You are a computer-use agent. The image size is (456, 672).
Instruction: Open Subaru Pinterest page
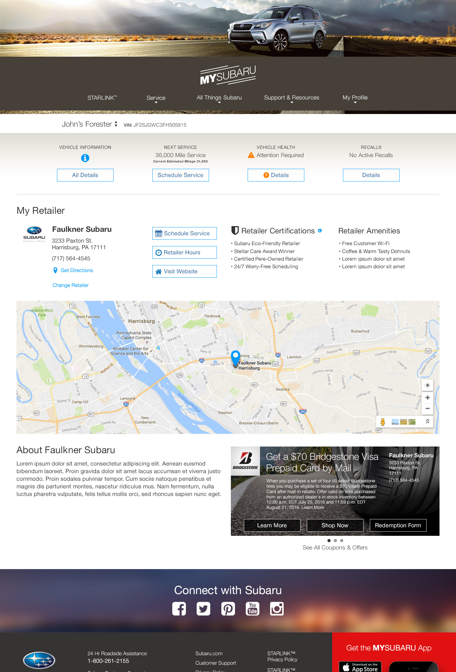228,609
